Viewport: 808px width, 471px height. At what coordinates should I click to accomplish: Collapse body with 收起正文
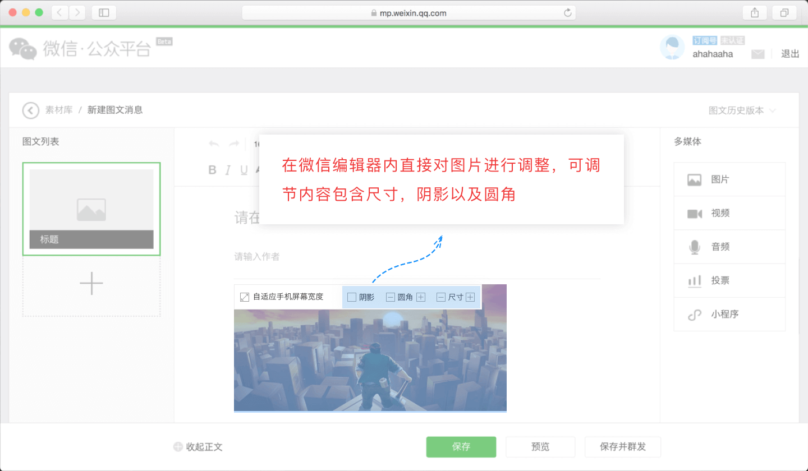point(198,447)
